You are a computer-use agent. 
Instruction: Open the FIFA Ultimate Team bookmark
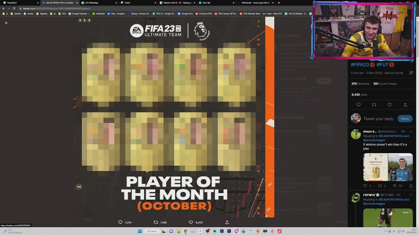pos(250,14)
